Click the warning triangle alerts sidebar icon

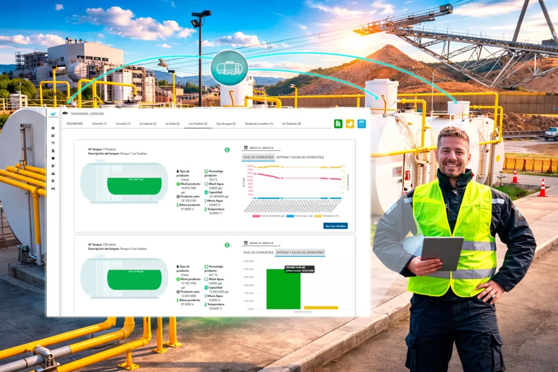pos(53,173)
